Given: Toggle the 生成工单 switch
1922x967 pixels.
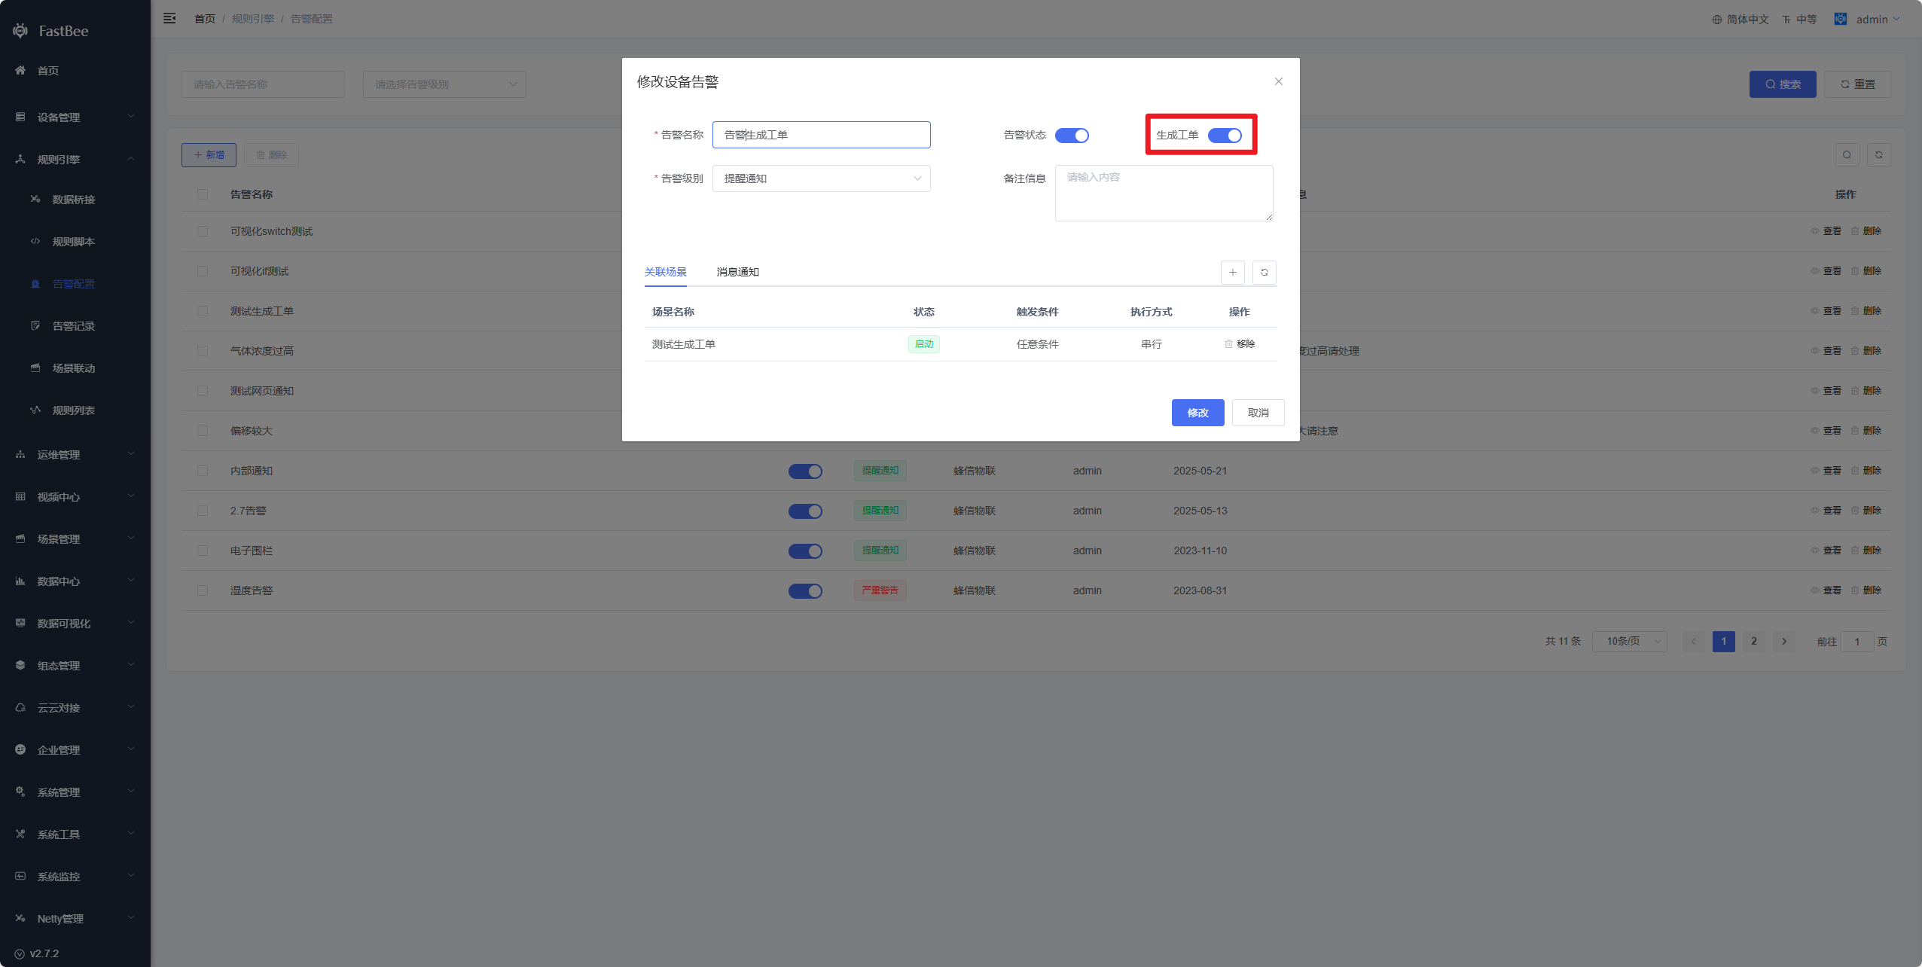Looking at the screenshot, I should (x=1224, y=136).
